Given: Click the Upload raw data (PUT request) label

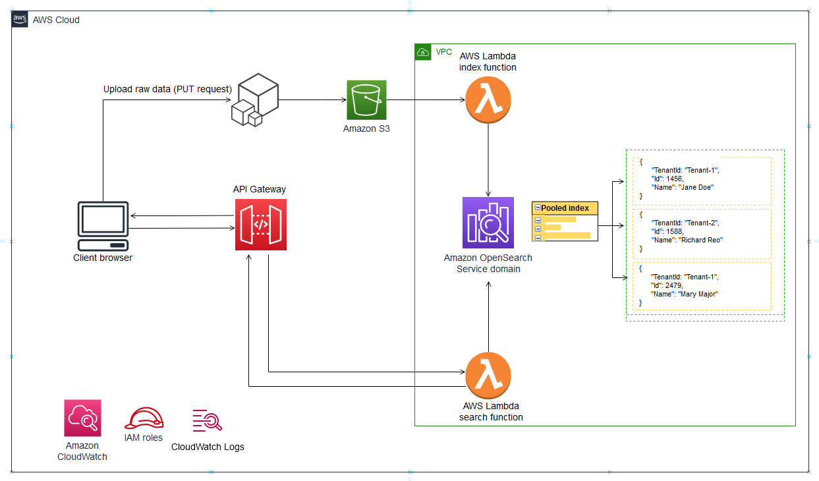Looking at the screenshot, I should click(167, 89).
